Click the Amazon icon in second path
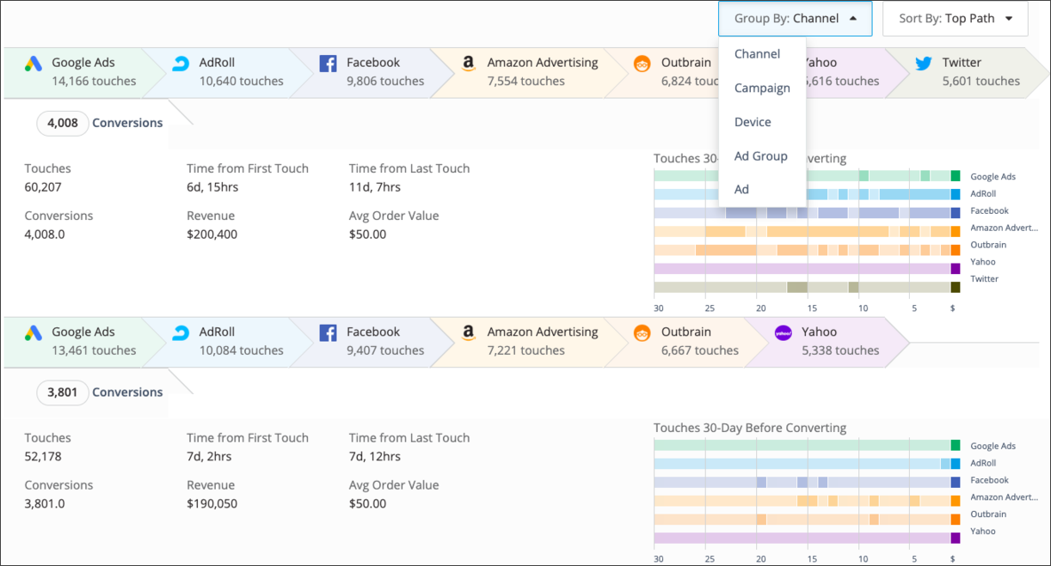Viewport: 1051px width, 566px height. (468, 333)
